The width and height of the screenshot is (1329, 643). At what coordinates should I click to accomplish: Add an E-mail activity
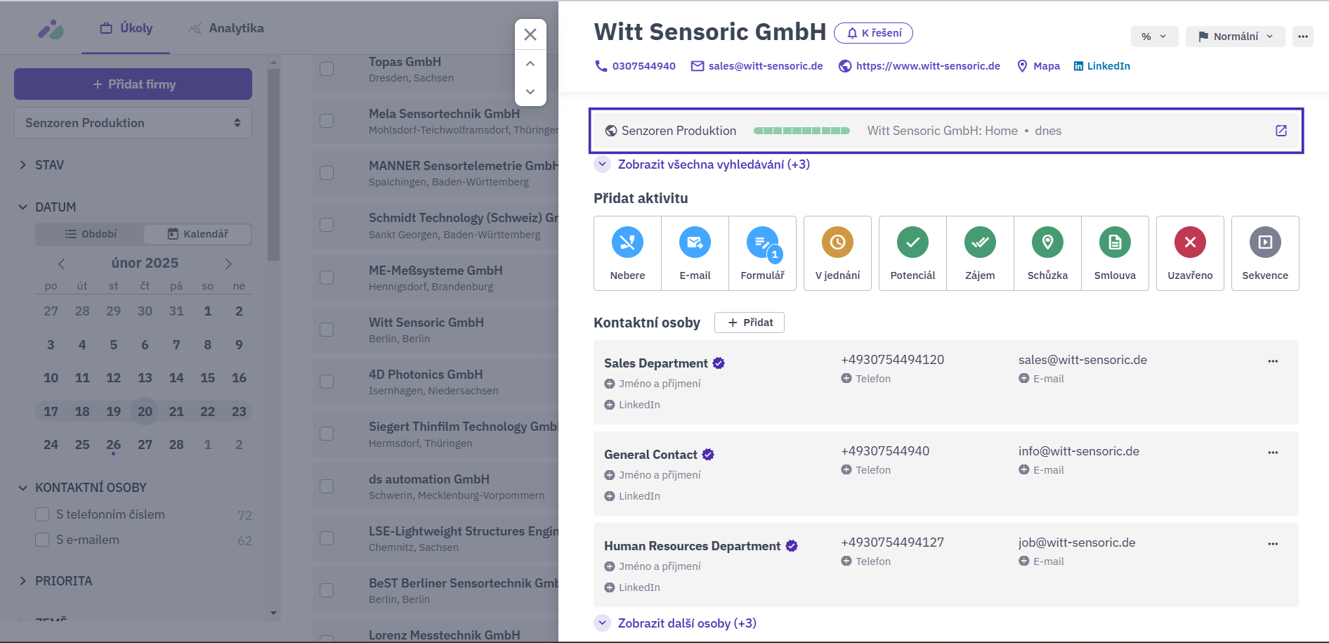[x=695, y=253]
